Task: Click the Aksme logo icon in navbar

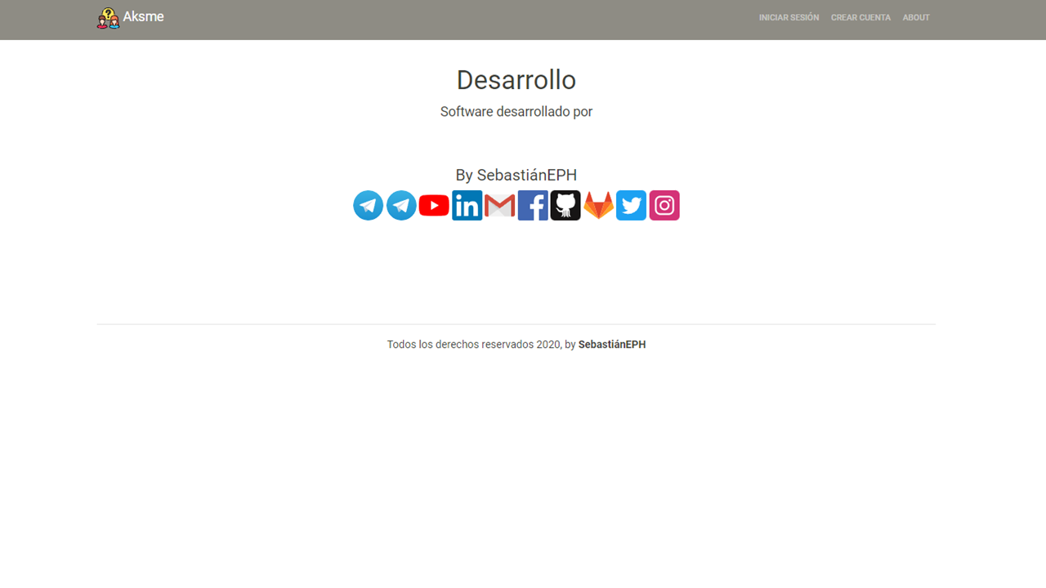Action: (x=108, y=18)
